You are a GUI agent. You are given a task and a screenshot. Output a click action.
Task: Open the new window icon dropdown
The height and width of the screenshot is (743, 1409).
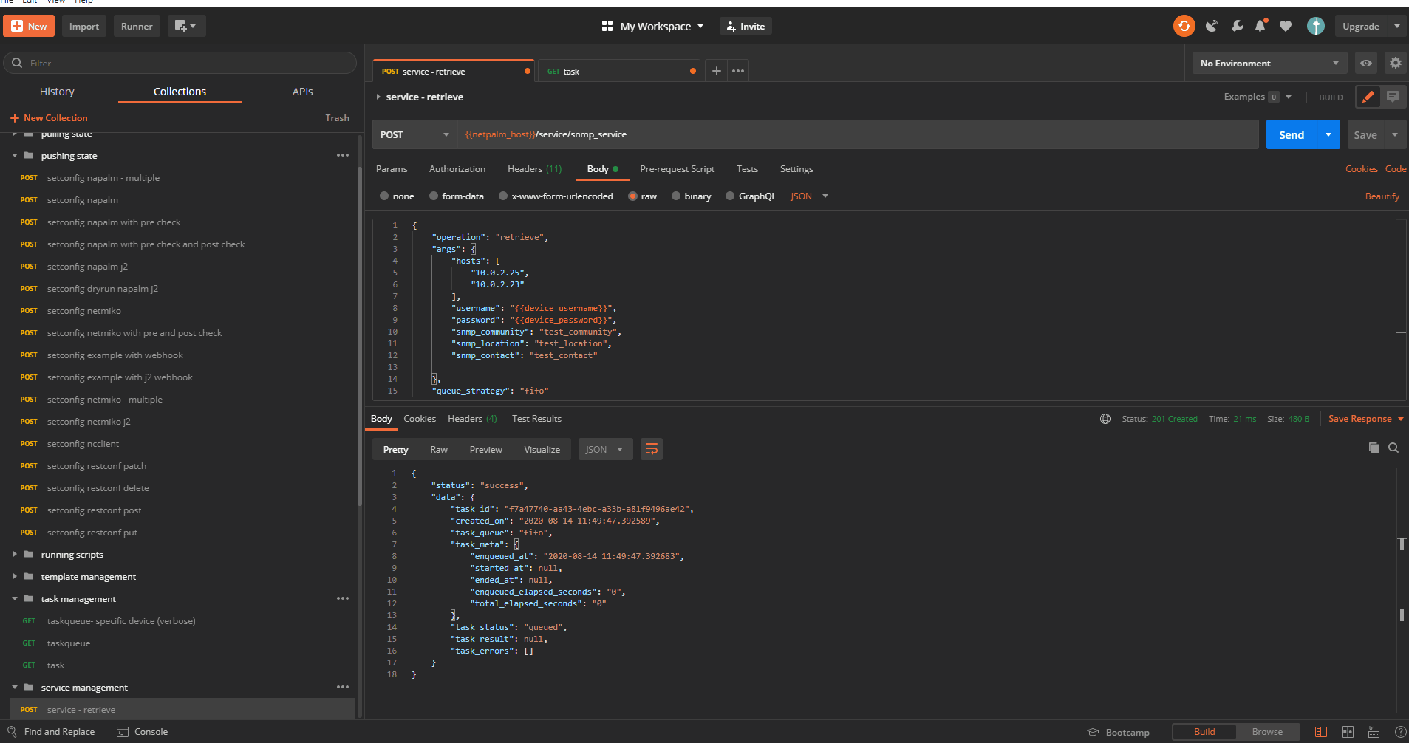pos(186,26)
